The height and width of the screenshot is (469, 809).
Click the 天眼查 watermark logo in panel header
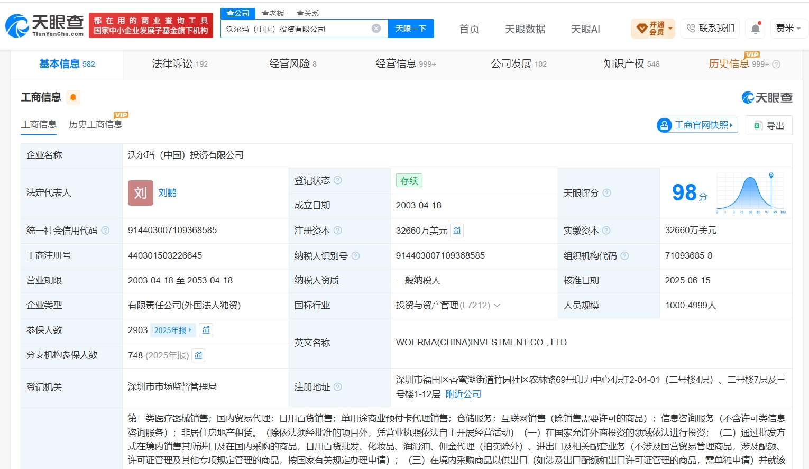[x=767, y=97]
